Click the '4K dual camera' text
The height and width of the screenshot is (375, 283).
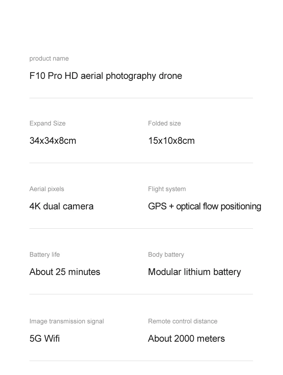tap(61, 207)
